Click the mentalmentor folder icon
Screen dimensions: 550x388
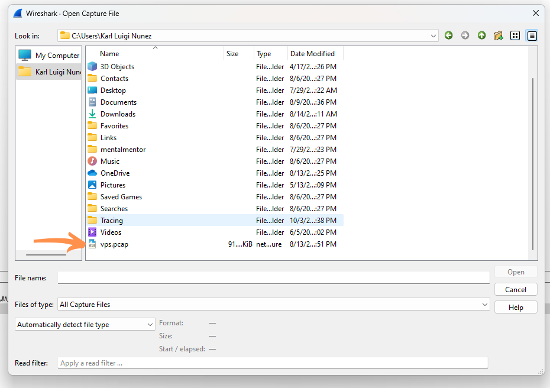[x=92, y=150]
